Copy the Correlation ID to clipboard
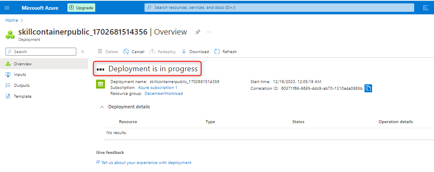 point(368,88)
